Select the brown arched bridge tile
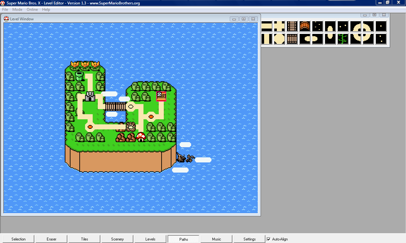Screen dimensions: 406x243 (x=305, y=26)
